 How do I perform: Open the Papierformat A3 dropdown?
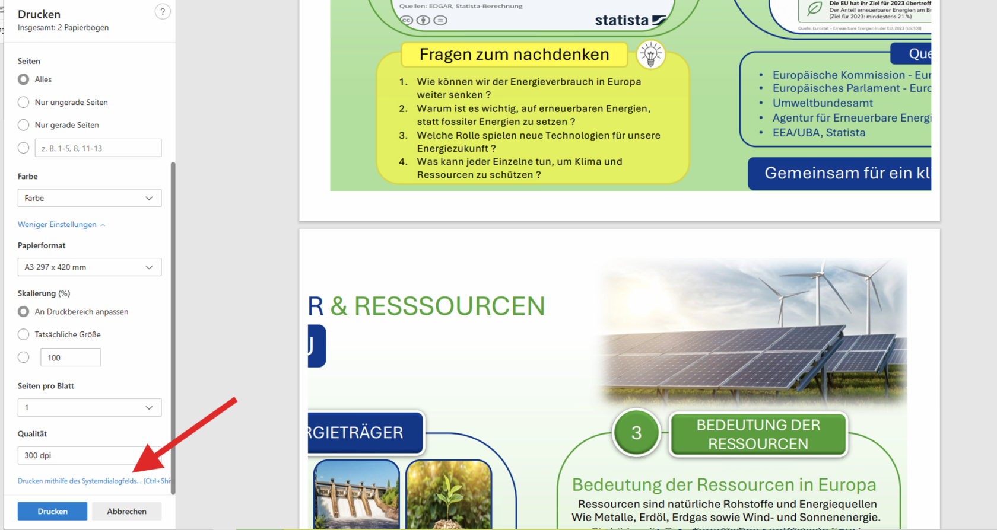point(90,267)
